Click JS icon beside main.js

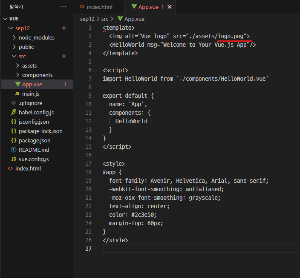click(17, 94)
